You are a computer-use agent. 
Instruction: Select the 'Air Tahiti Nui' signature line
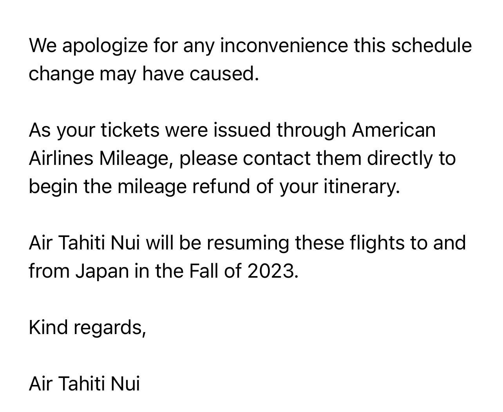pyautogui.click(x=84, y=384)
